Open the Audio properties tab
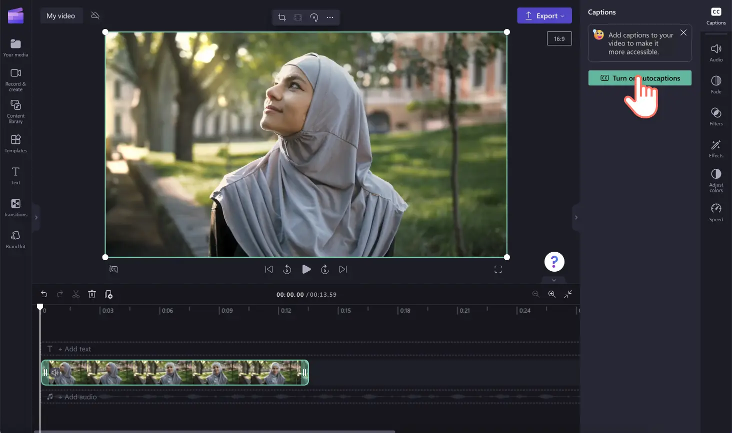 [x=716, y=52]
